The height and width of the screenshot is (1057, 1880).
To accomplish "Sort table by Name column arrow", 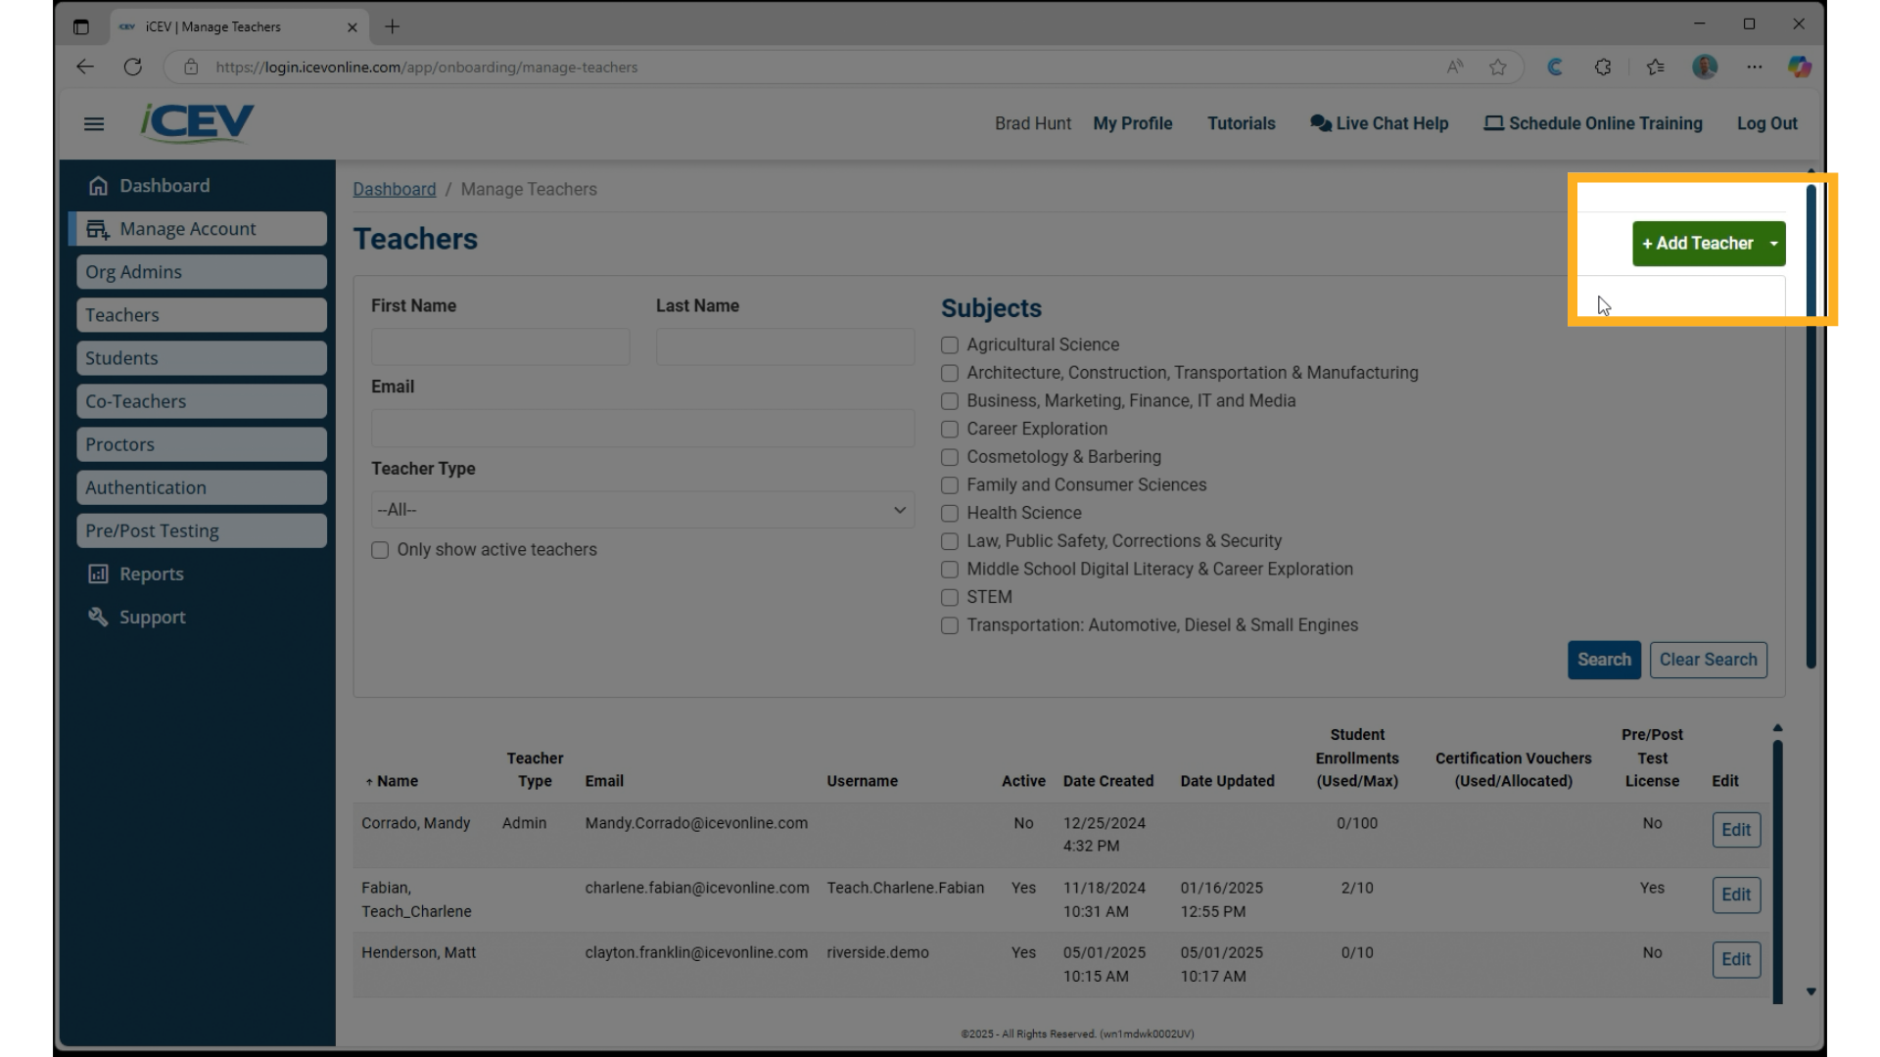I will tap(369, 782).
